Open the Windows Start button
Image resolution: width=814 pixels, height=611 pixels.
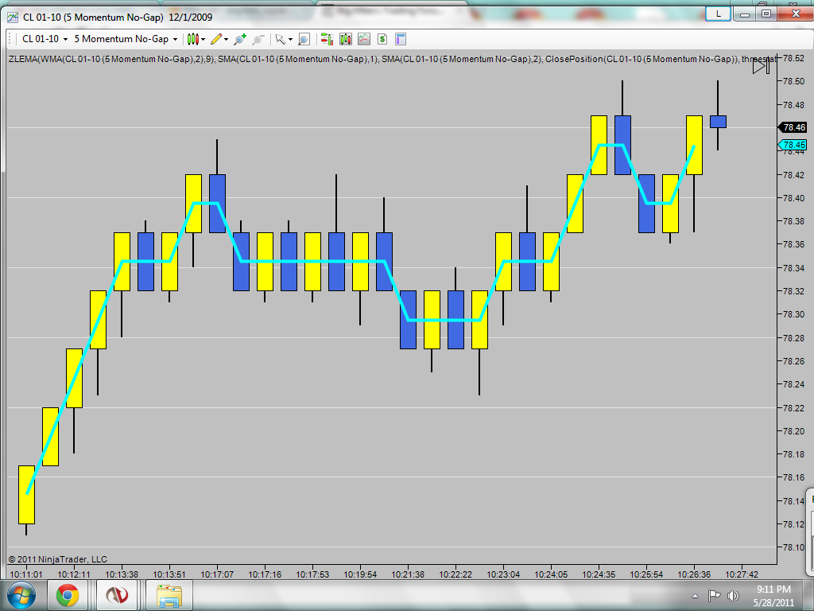click(x=21, y=595)
